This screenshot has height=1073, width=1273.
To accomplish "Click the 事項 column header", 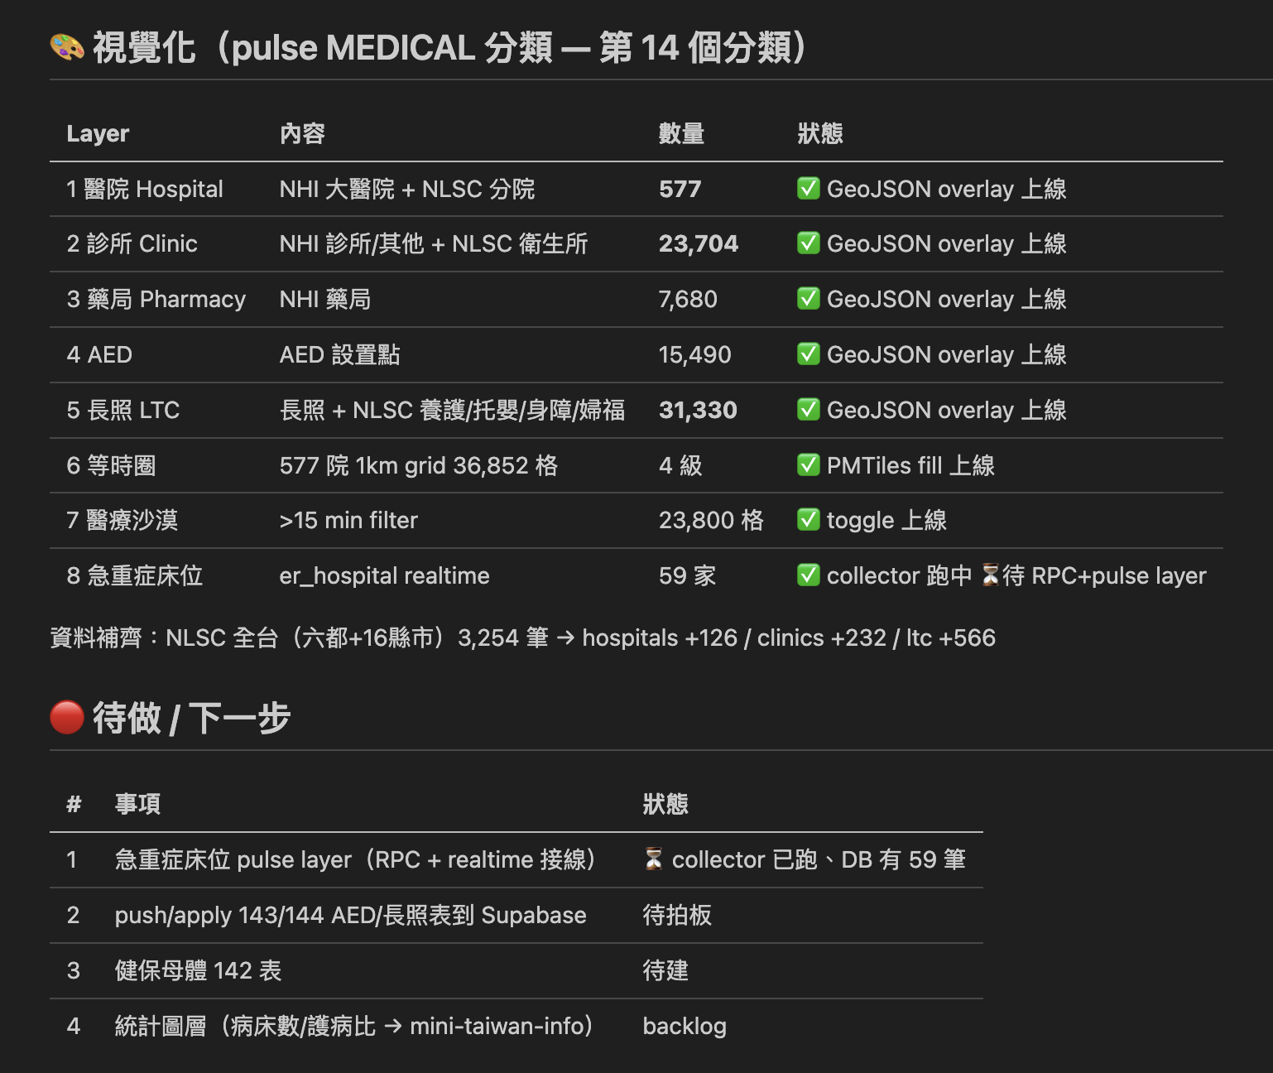I will 137,804.
